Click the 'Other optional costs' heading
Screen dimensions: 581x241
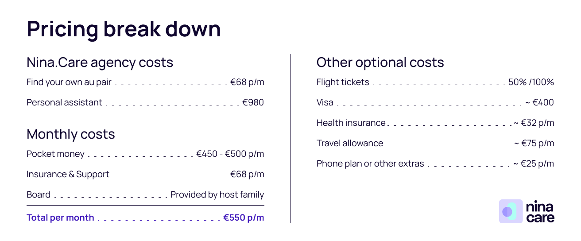click(x=380, y=62)
